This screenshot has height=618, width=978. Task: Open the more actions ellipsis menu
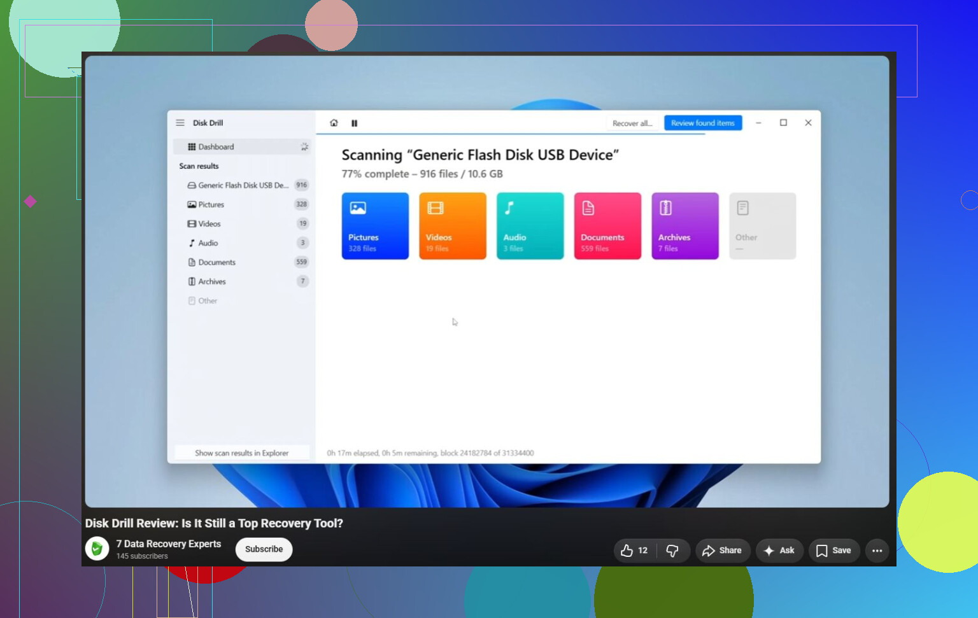(x=877, y=551)
